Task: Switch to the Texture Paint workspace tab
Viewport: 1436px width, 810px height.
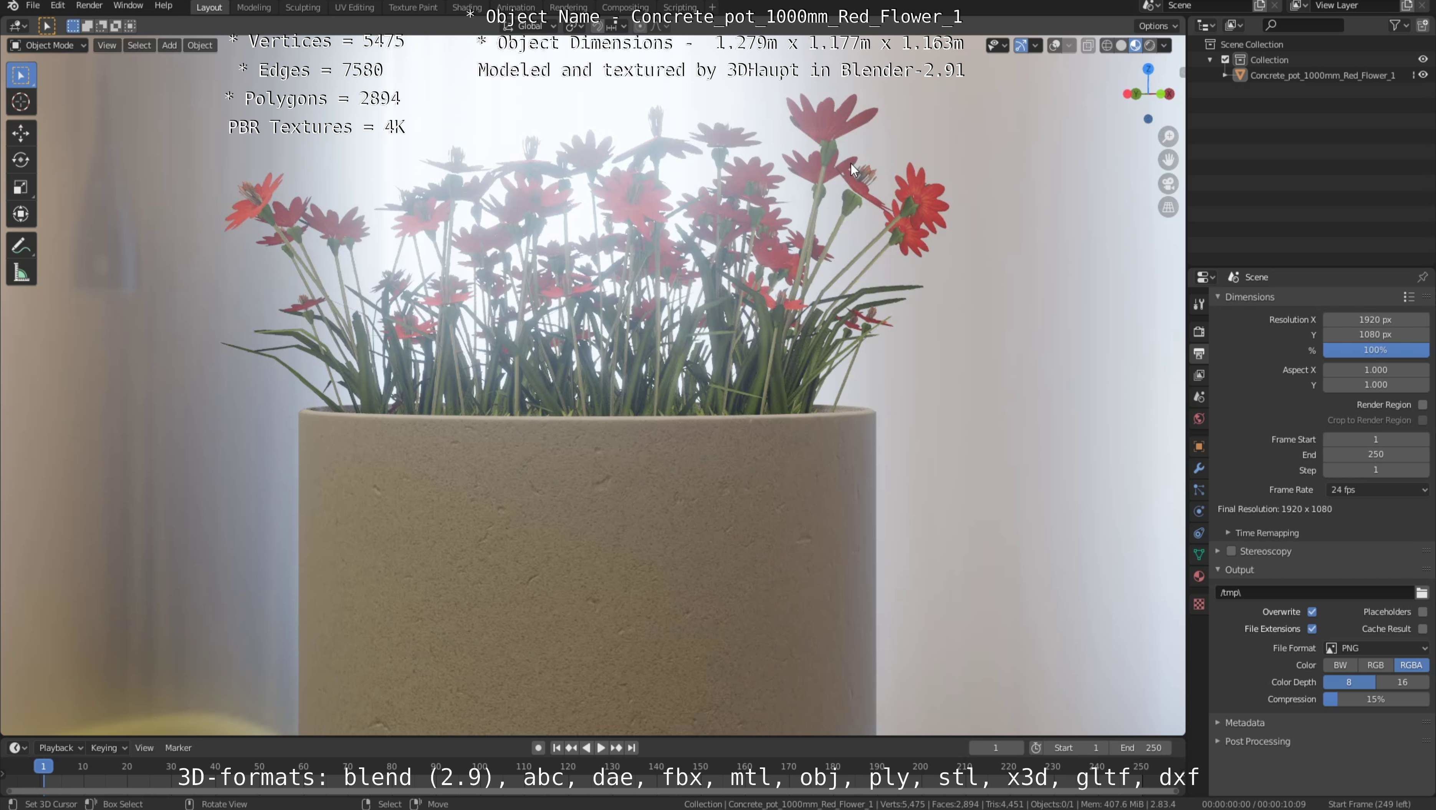Action: pos(413,7)
